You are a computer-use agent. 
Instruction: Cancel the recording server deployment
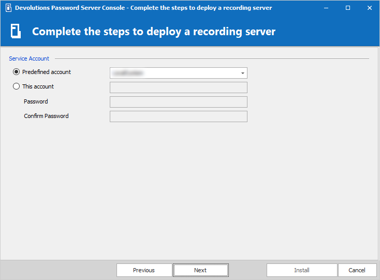[x=357, y=270]
